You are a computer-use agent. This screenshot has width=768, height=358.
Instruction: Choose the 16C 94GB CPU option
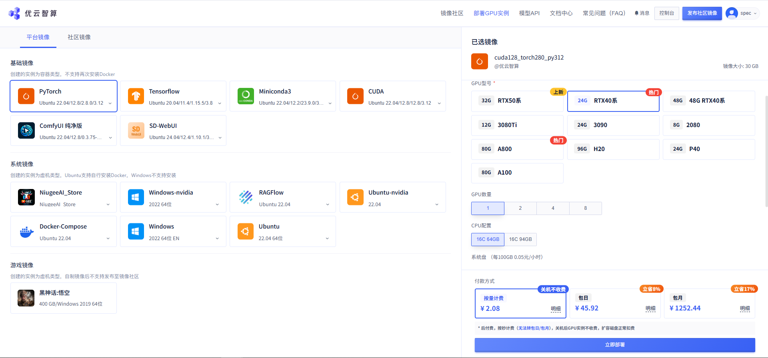(x=520, y=239)
